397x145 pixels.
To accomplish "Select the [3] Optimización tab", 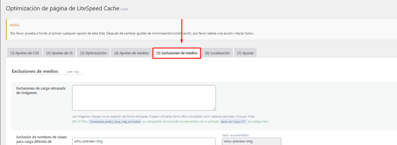I will point(93,53).
